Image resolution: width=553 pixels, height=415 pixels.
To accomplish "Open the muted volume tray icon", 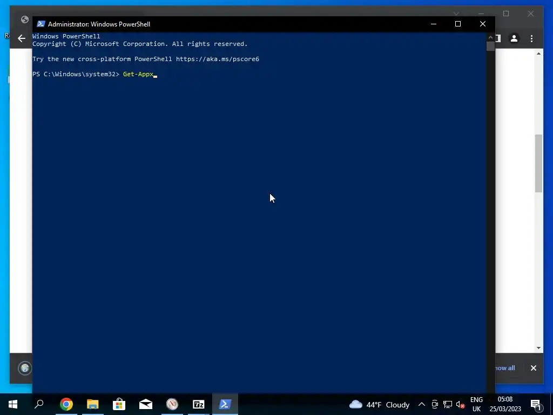I will pyautogui.click(x=460, y=404).
